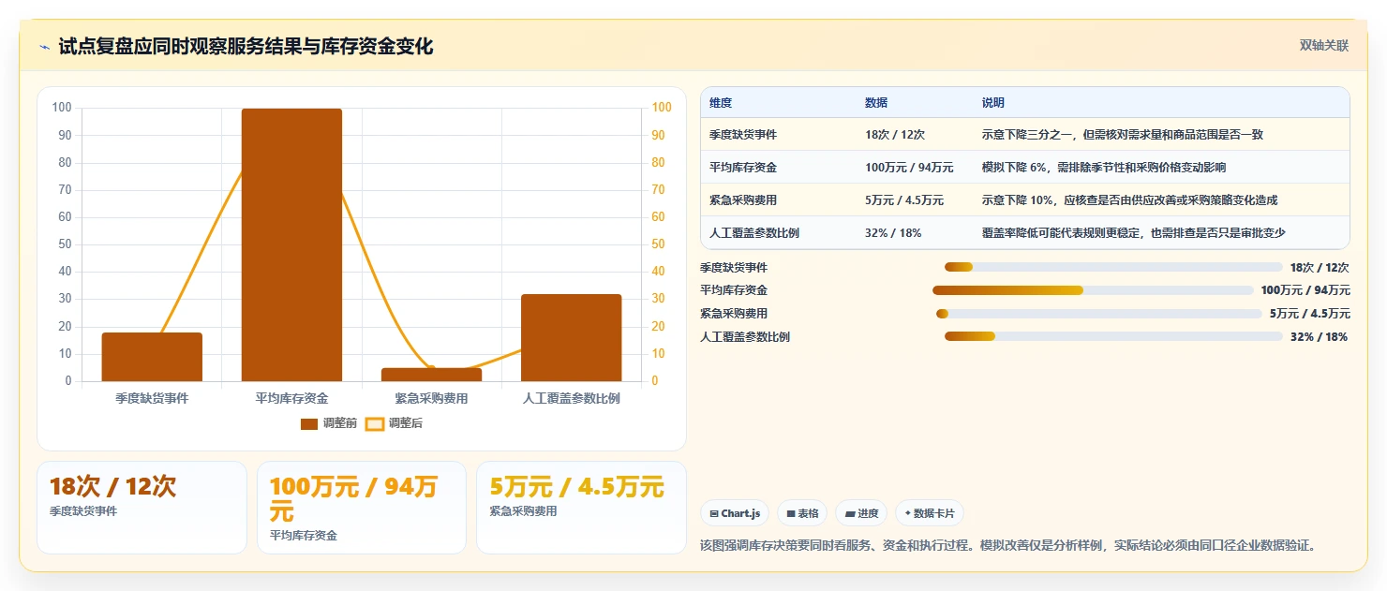The height and width of the screenshot is (591, 1387).
Task: Click the 100万元 / 94万元 progress value label
Action: (x=1305, y=290)
